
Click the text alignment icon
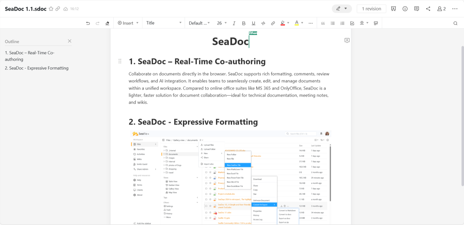pyautogui.click(x=362, y=23)
